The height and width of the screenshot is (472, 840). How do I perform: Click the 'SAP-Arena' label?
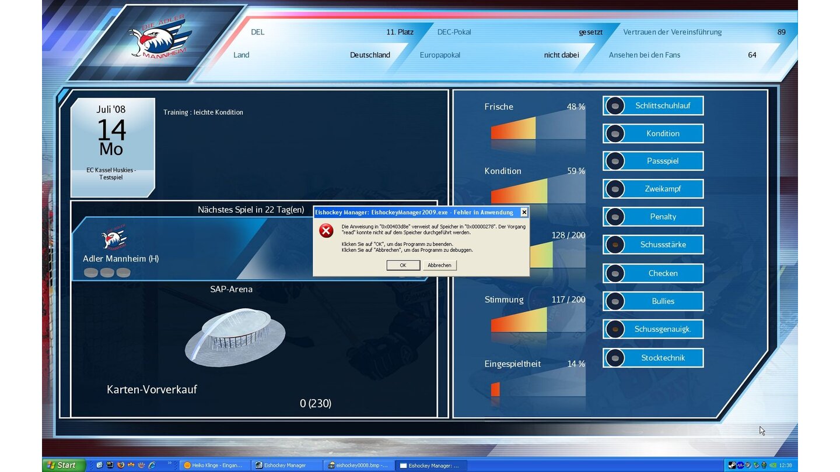coord(232,289)
